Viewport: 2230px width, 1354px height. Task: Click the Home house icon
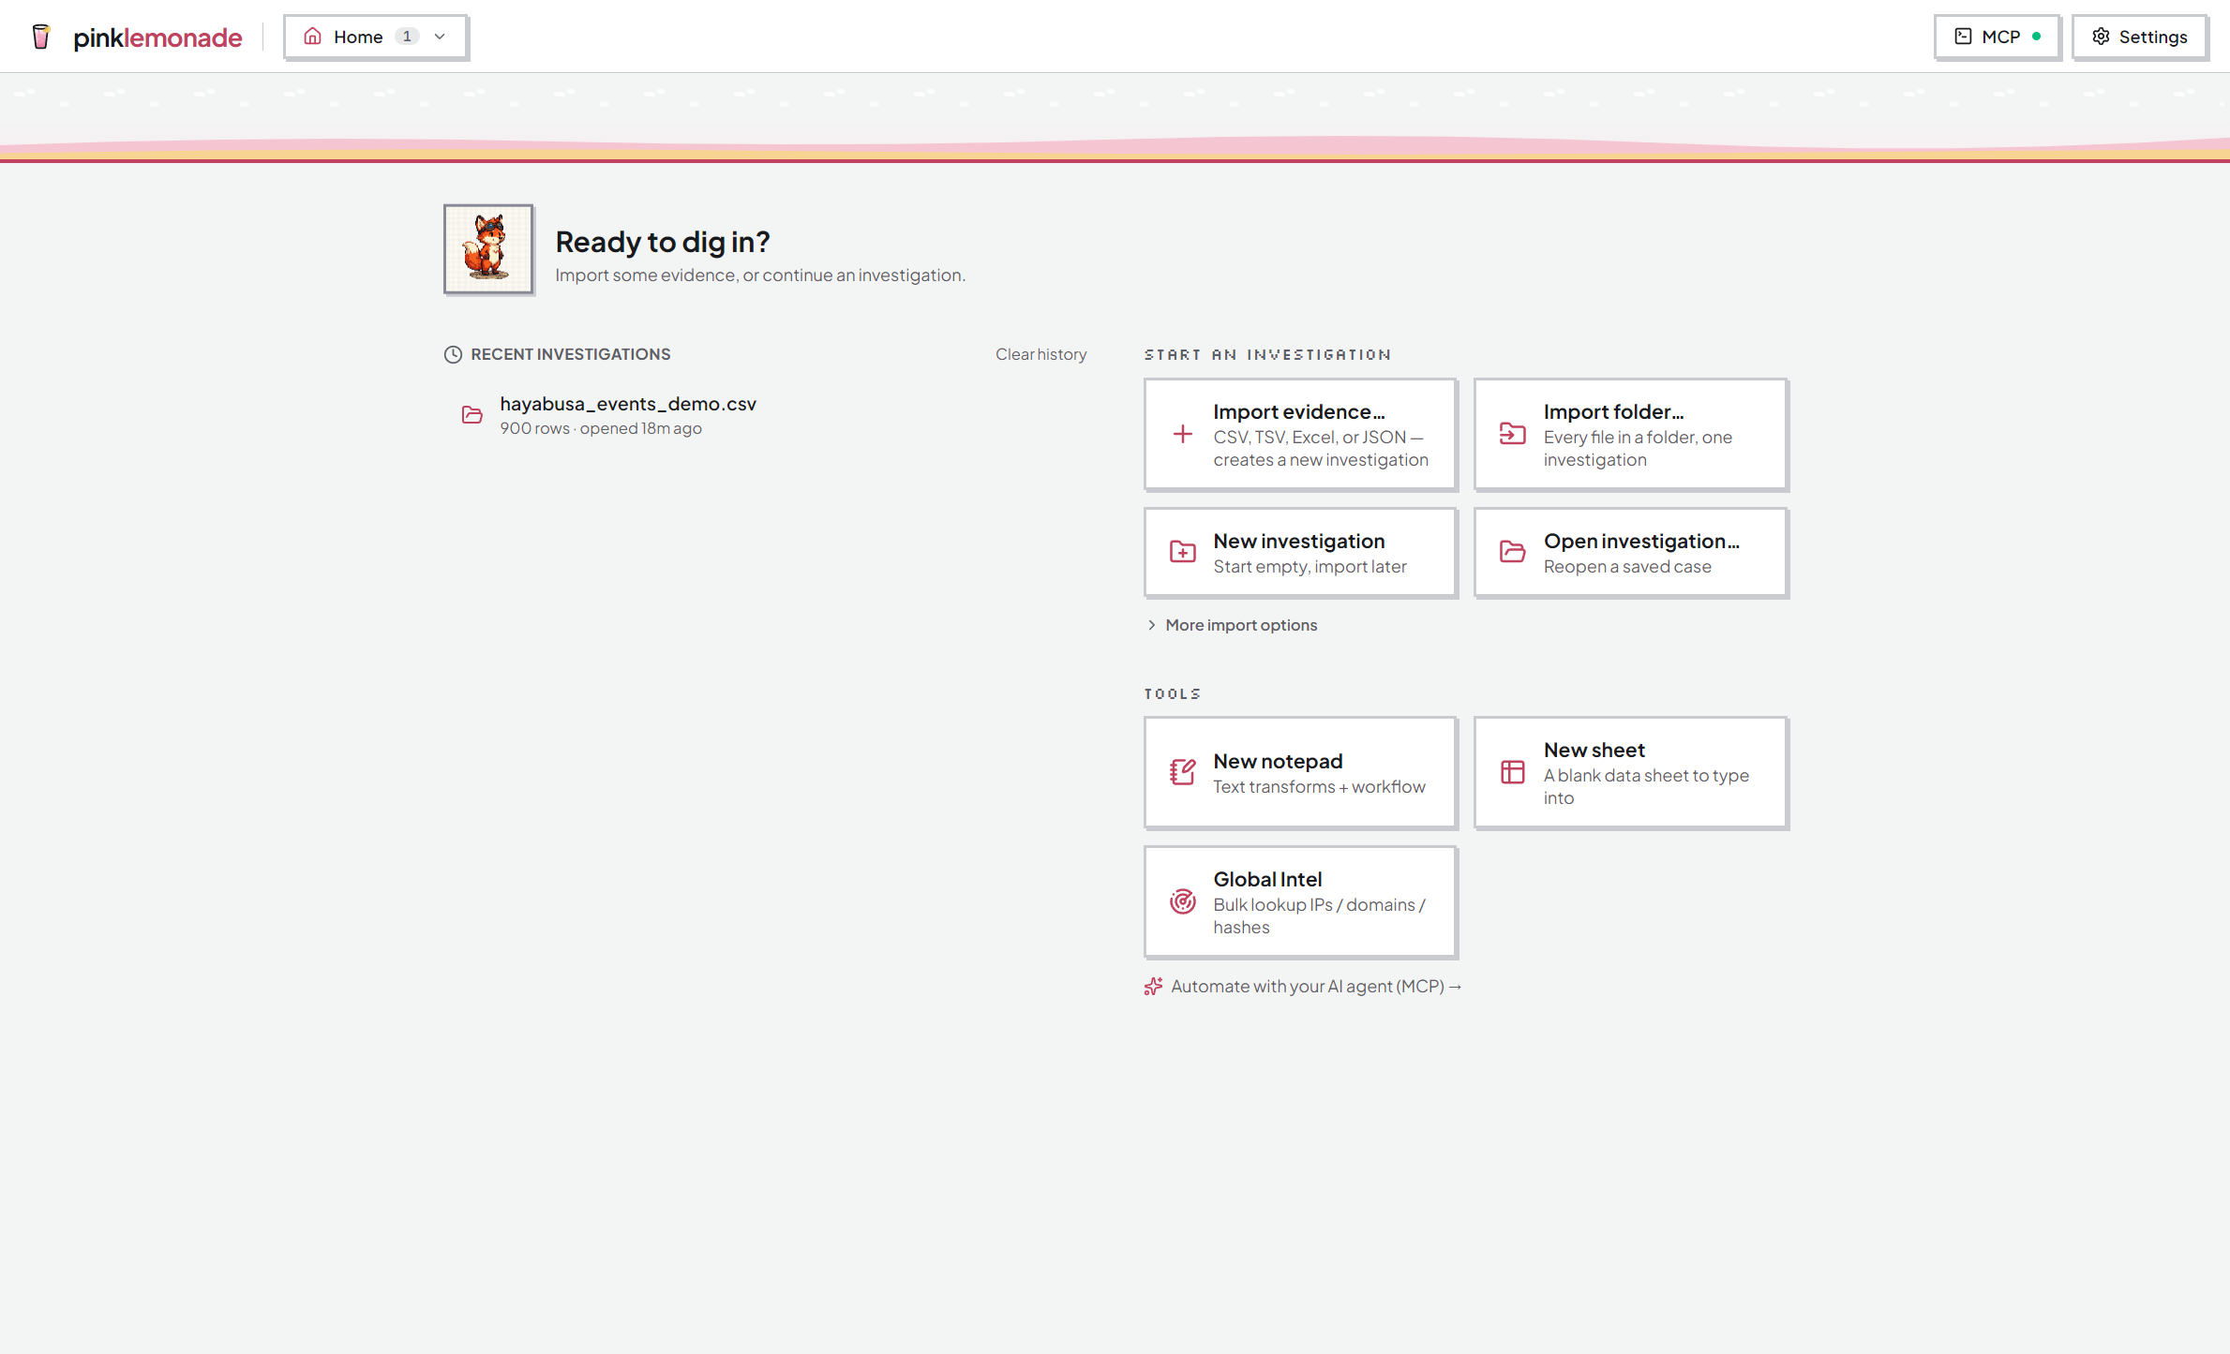(313, 37)
